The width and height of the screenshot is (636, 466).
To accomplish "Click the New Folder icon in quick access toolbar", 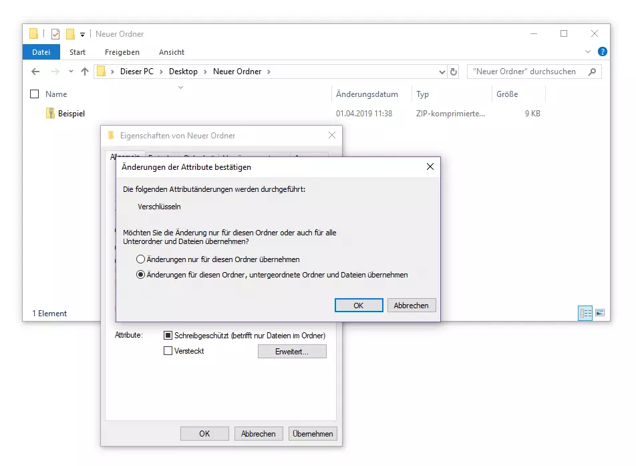I will point(70,34).
